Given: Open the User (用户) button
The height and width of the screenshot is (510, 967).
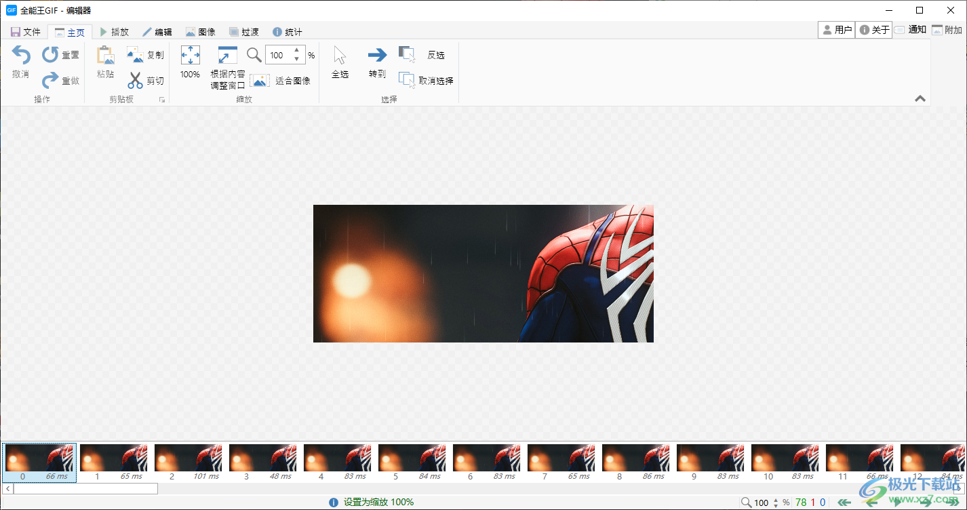Looking at the screenshot, I should coord(836,30).
